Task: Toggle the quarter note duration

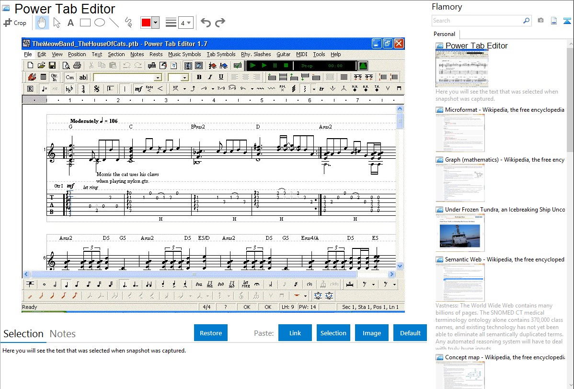Action: coord(66,284)
